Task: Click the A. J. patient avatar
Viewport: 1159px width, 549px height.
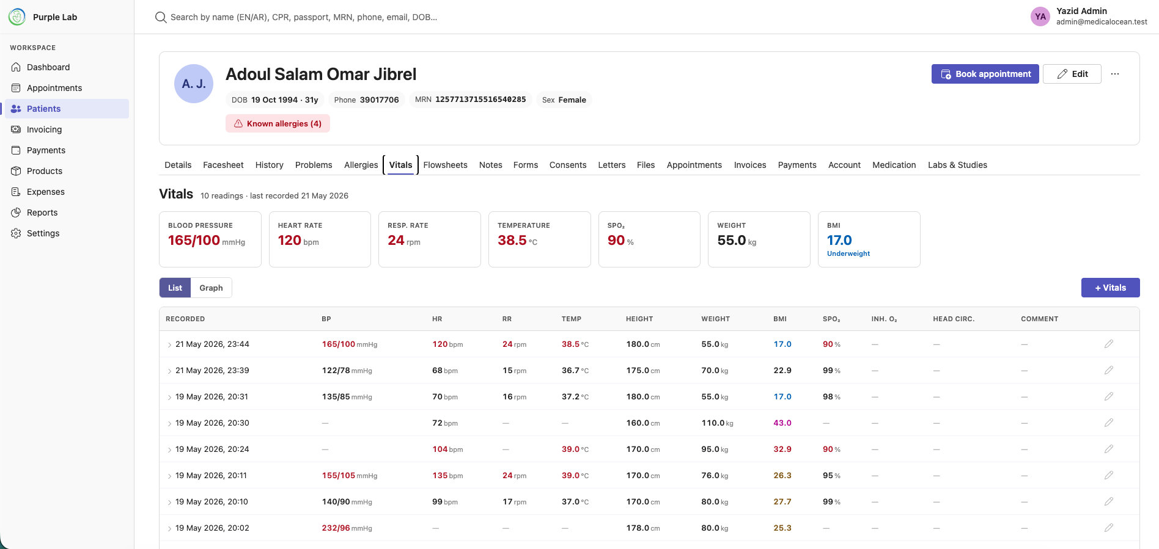Action: (x=194, y=84)
